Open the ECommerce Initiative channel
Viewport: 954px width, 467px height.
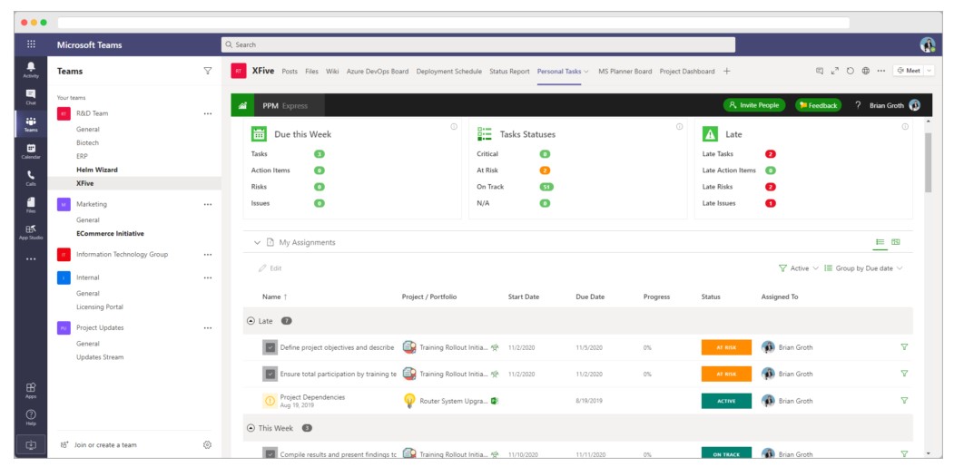point(110,234)
